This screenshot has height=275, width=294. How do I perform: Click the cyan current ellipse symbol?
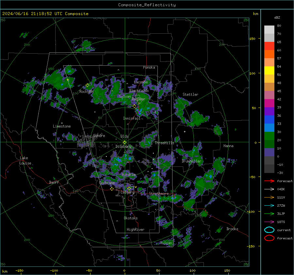(x=269, y=230)
